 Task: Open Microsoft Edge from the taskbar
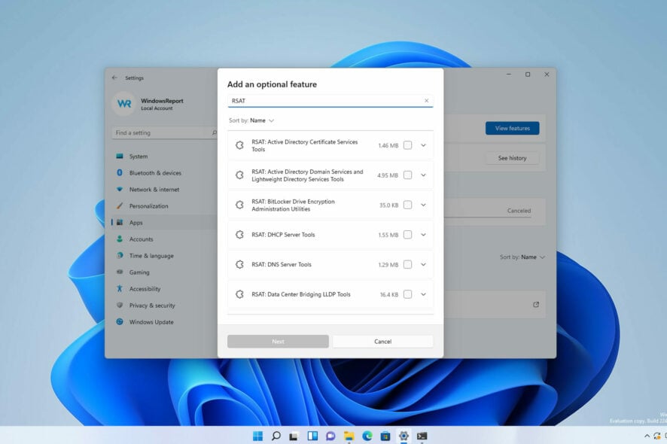367,436
